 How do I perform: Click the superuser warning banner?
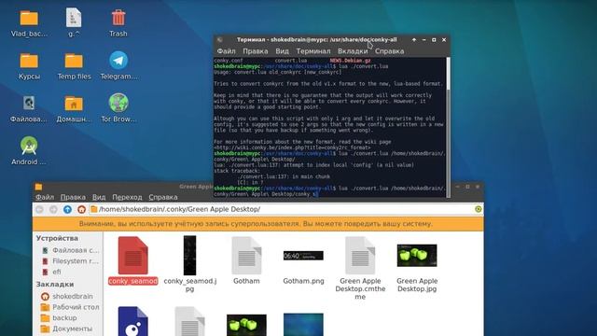258,224
